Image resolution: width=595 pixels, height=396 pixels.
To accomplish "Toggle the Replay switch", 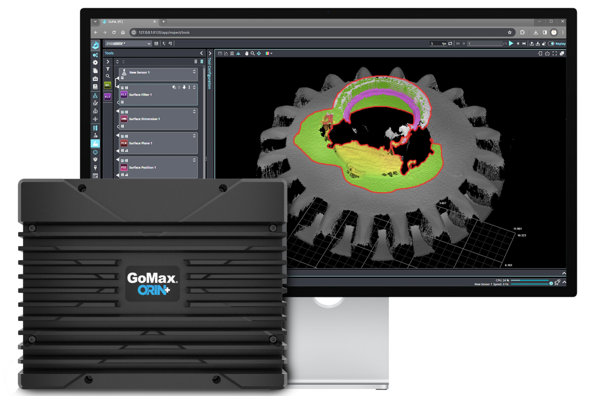I will click(551, 44).
